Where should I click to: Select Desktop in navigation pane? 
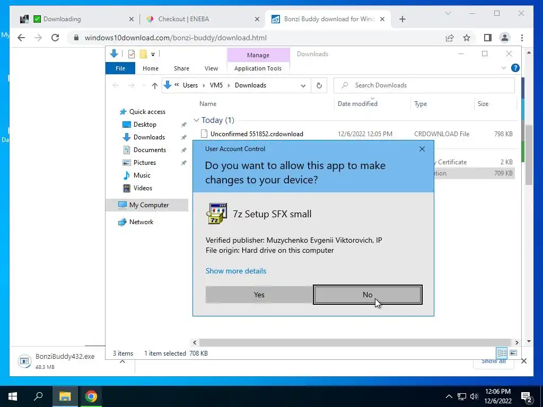click(x=145, y=125)
